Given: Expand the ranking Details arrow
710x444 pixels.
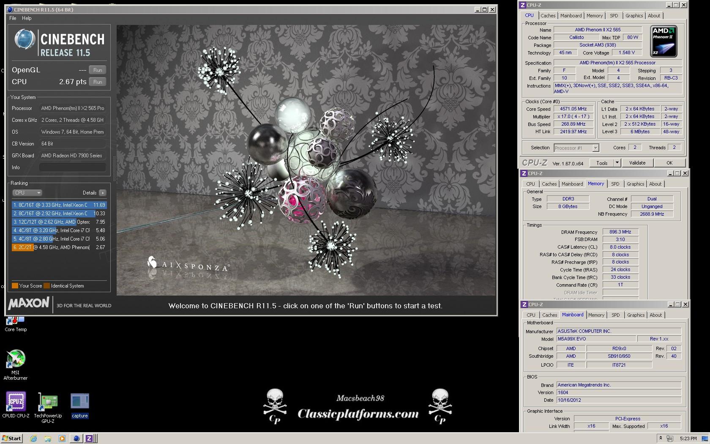Looking at the screenshot, I should click(x=102, y=193).
